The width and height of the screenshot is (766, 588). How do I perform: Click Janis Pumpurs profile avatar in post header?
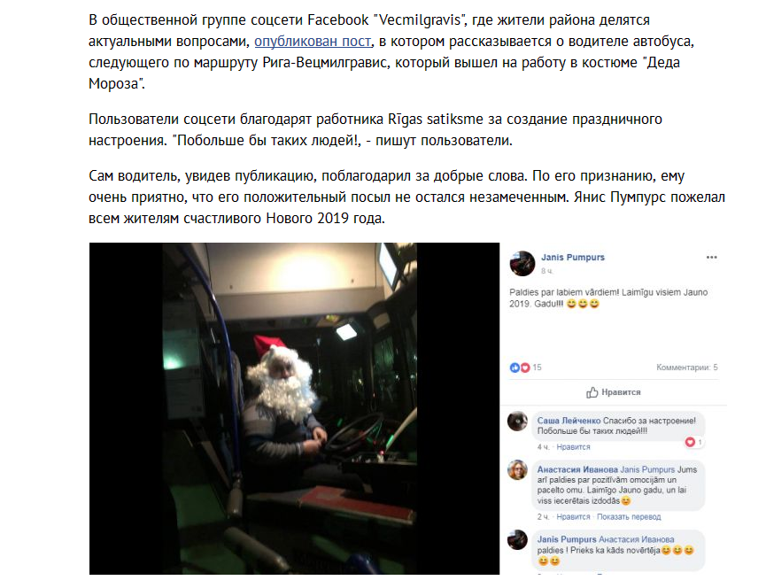[522, 263]
